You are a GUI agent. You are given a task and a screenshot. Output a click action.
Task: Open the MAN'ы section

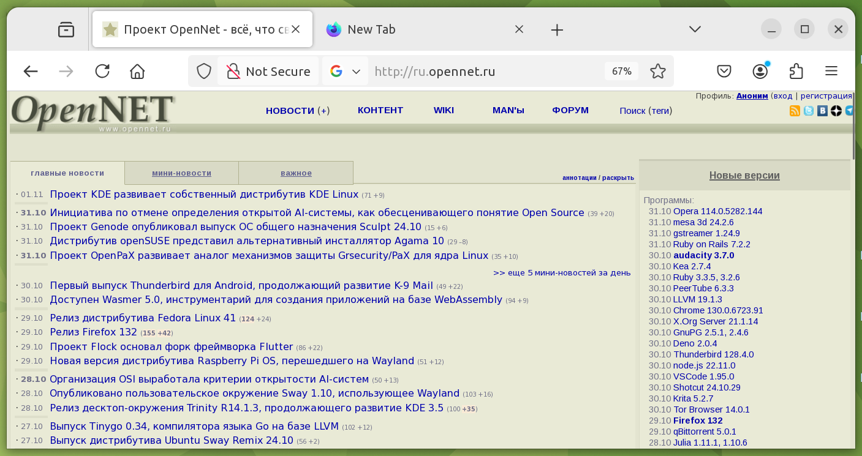pyautogui.click(x=509, y=110)
